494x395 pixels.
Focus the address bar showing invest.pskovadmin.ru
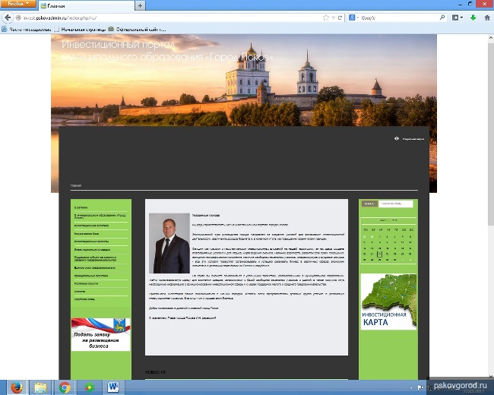pos(170,18)
